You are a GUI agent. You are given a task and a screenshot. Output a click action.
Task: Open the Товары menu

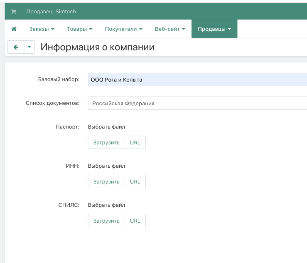79,29
